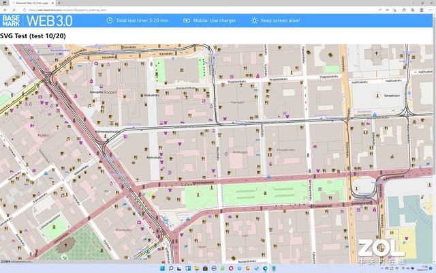Expand the system tray hidden icons chevron
The height and width of the screenshot is (273, 436).
click(382, 268)
